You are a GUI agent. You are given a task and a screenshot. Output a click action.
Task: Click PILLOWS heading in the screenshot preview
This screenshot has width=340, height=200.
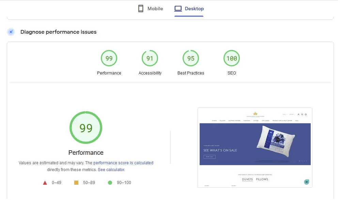262,179
